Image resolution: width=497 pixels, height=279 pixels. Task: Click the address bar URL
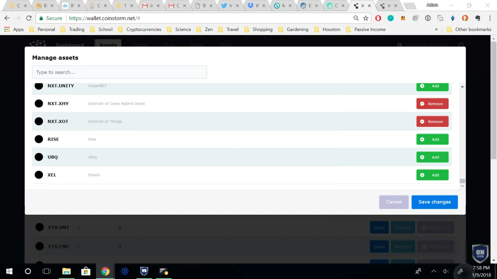click(104, 18)
